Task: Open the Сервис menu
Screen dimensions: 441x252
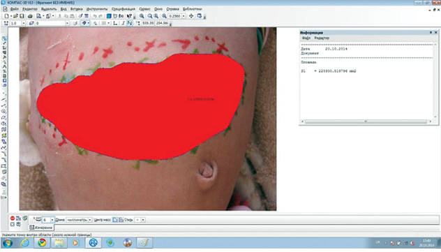Action: click(x=144, y=9)
